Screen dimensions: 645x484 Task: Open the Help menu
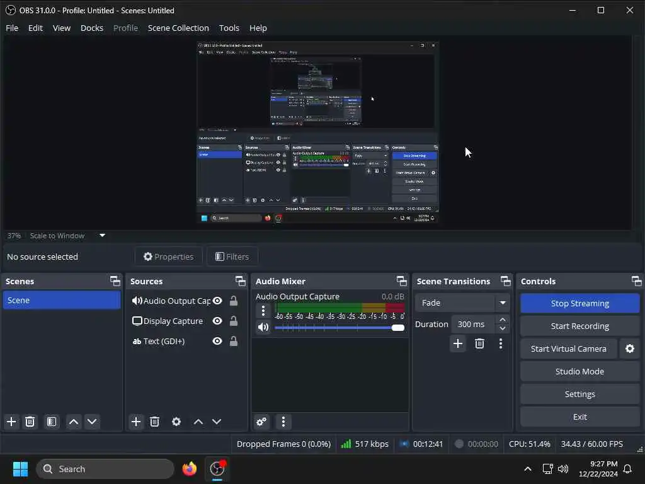[x=258, y=28]
